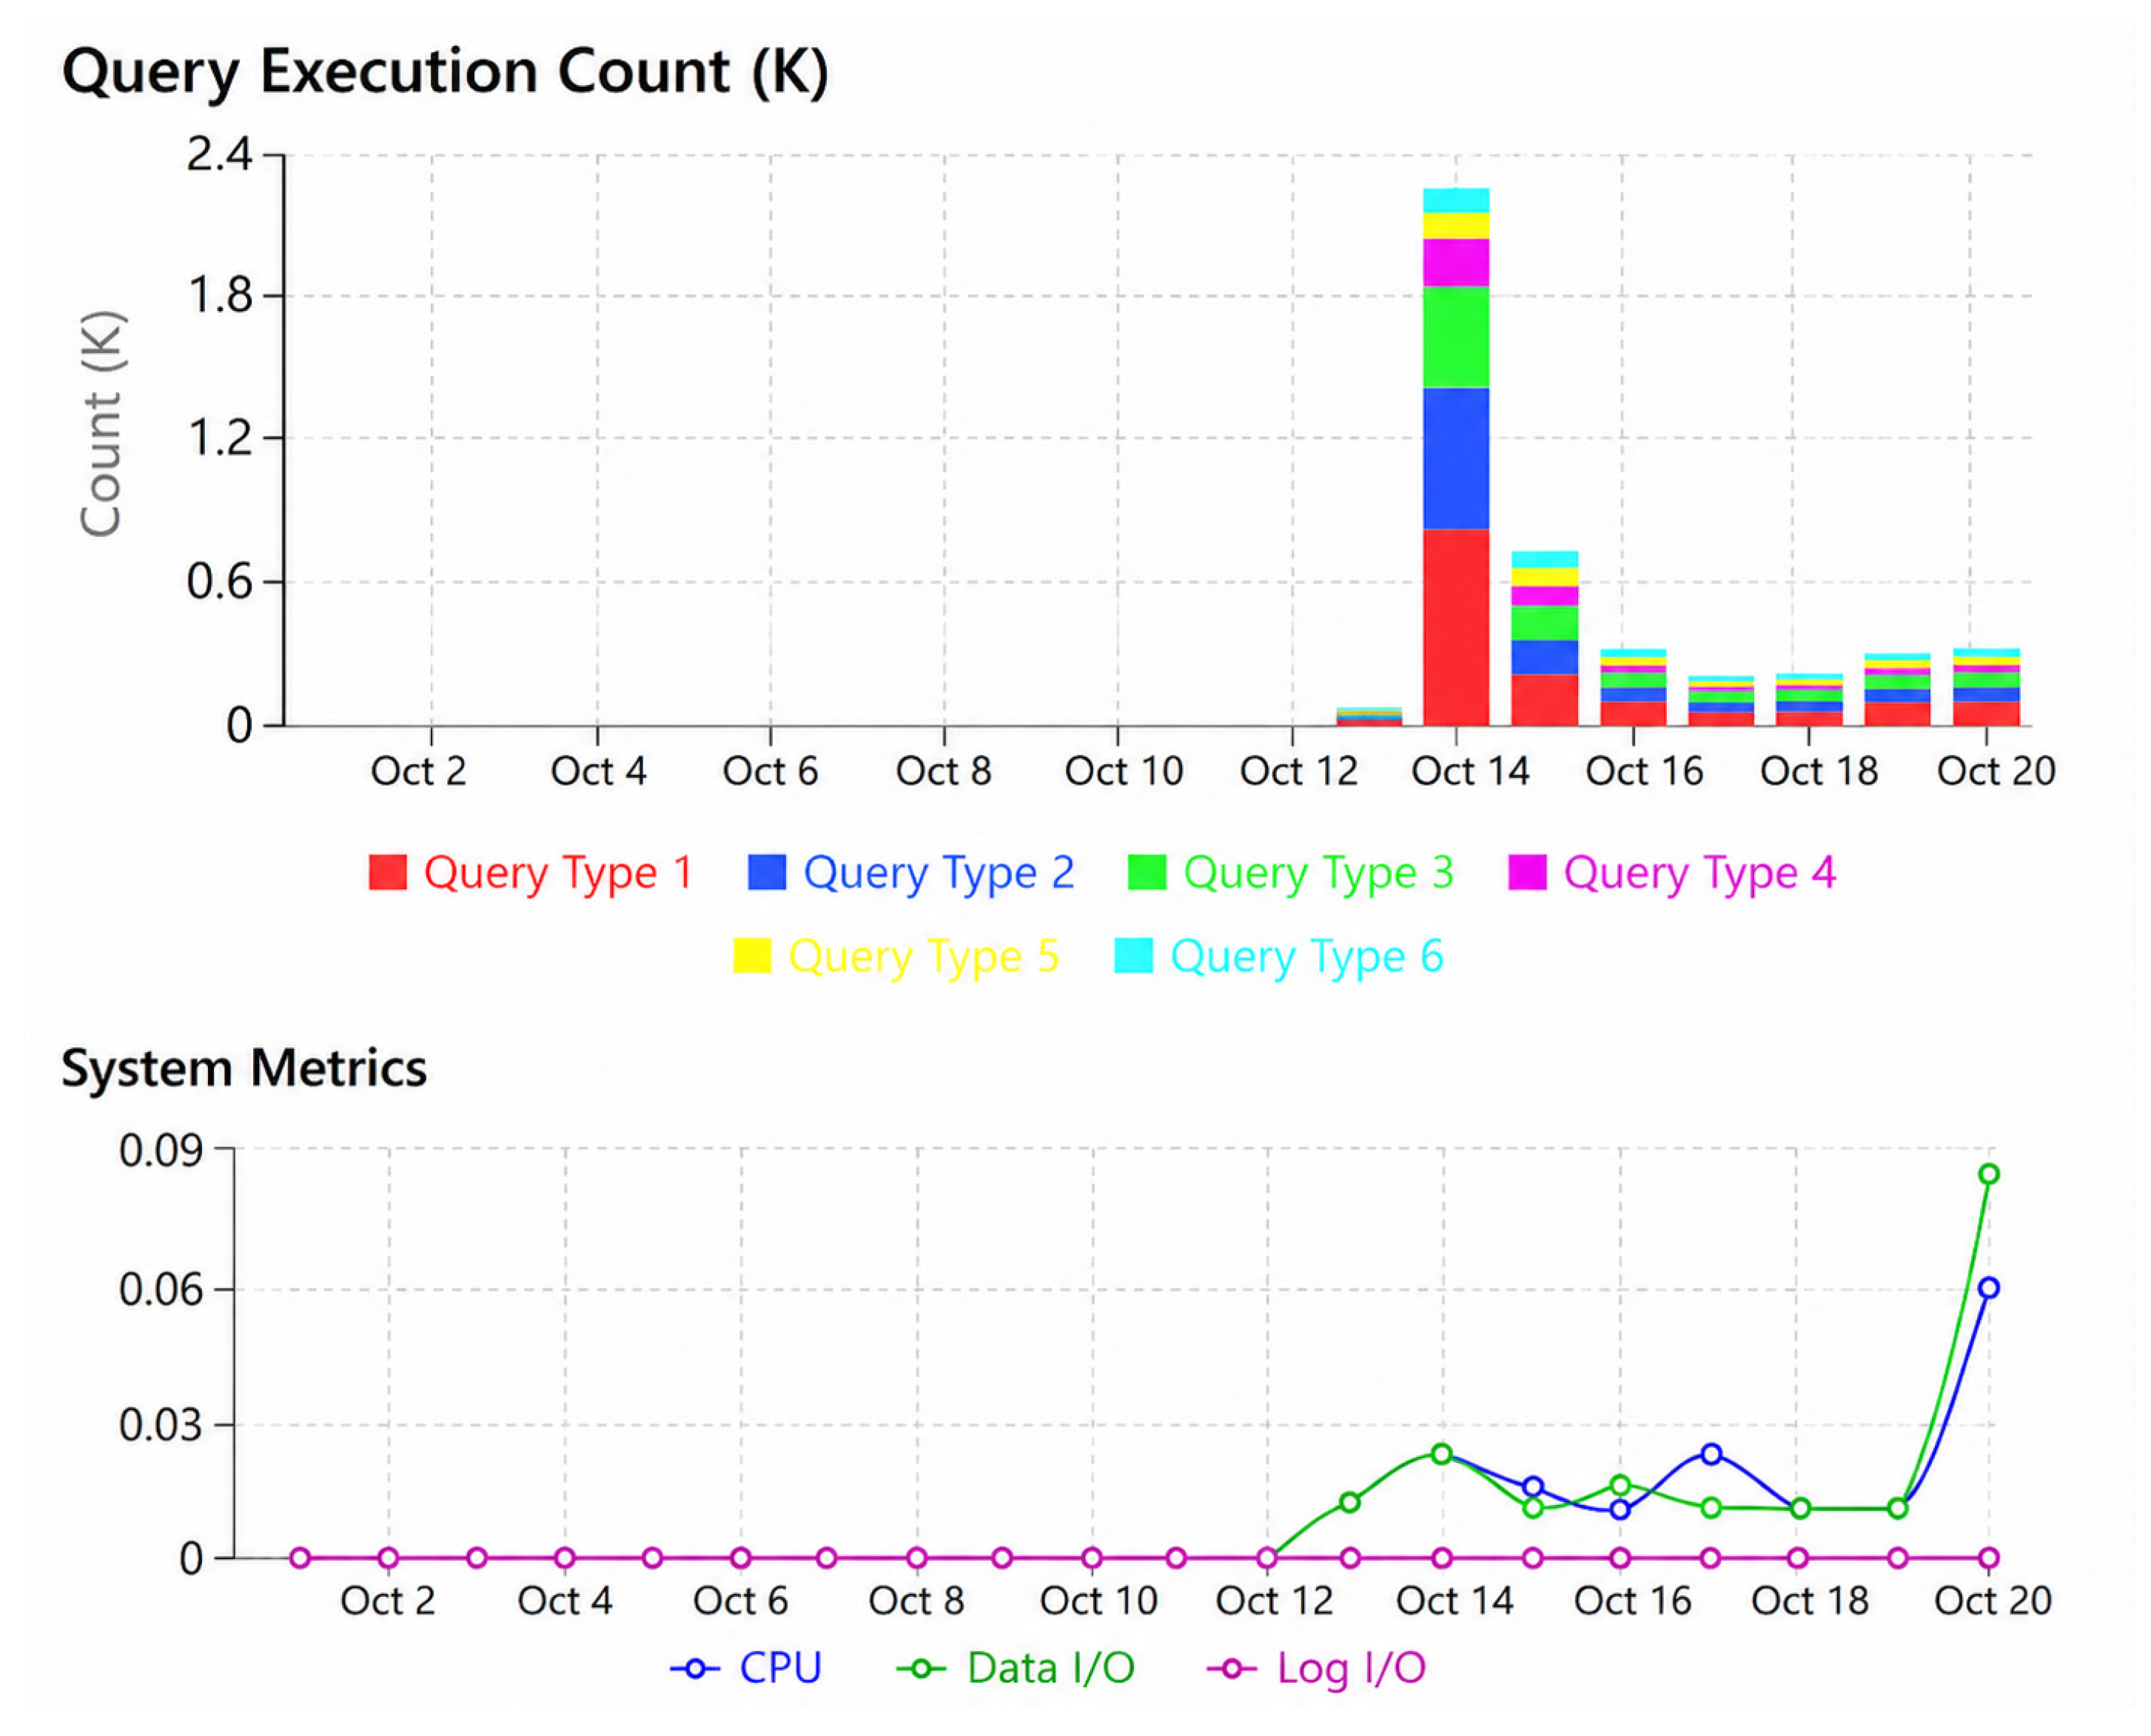
Task: Toggle Query Type 1 red legend swatch
Action: [387, 873]
